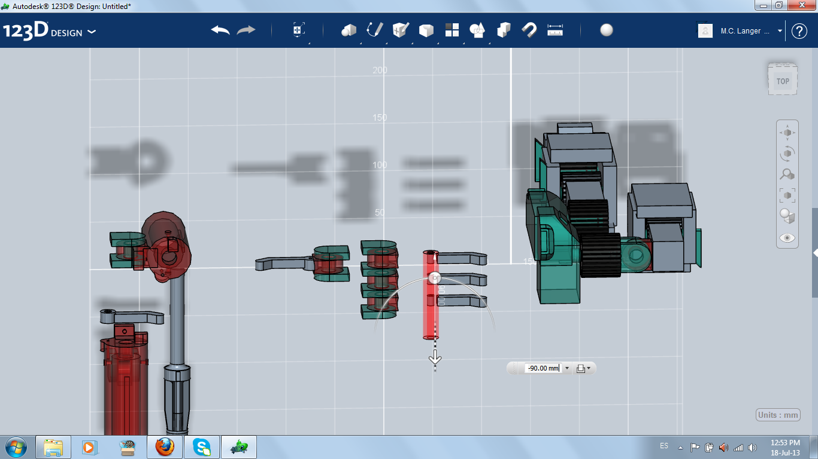The width and height of the screenshot is (818, 459).
Task: Open Windows Explorer from the taskbar
Action: [53, 447]
